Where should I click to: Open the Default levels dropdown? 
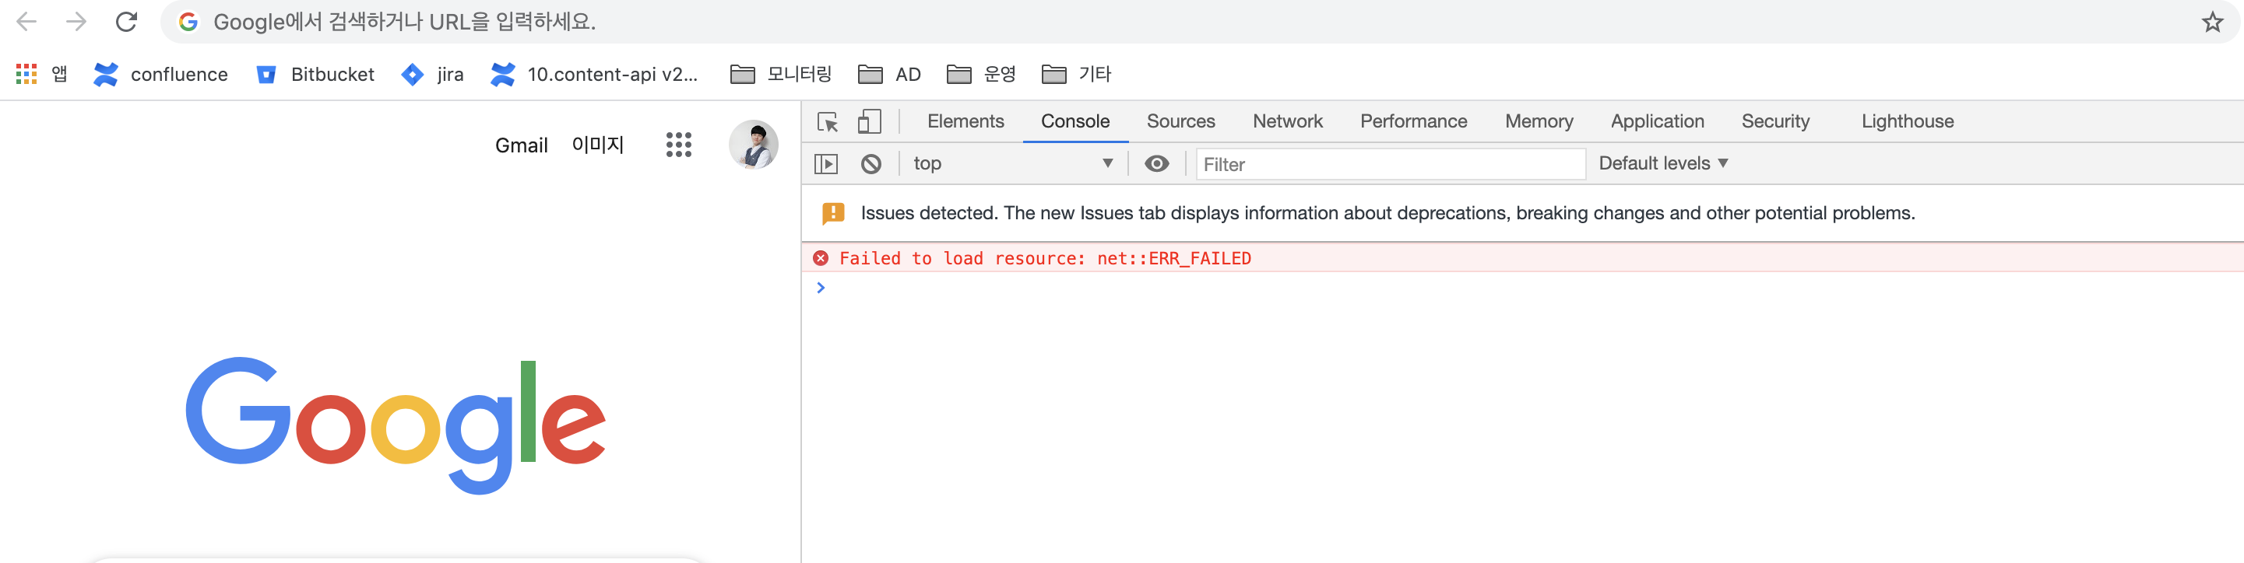(x=1663, y=163)
